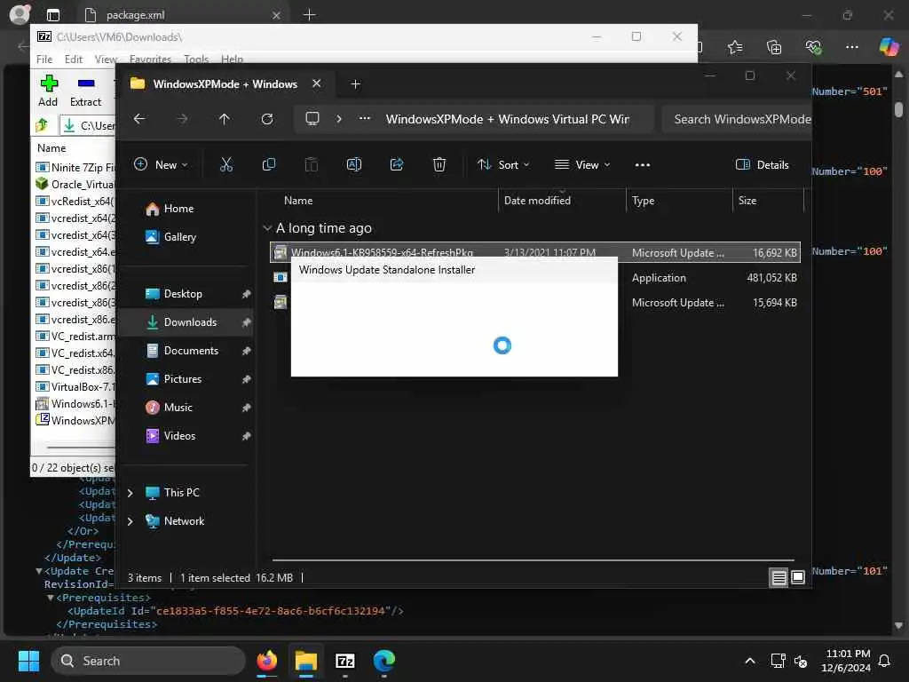Open the New dropdown in Explorer
Viewport: 909px width, 682px height.
coord(161,164)
